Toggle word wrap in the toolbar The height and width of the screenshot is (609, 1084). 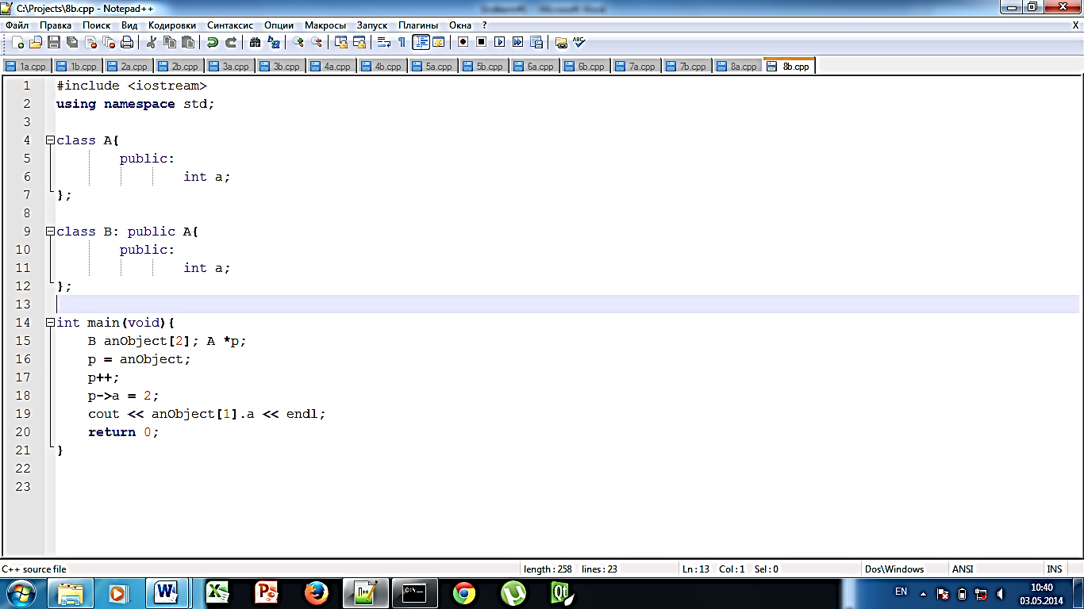[384, 42]
